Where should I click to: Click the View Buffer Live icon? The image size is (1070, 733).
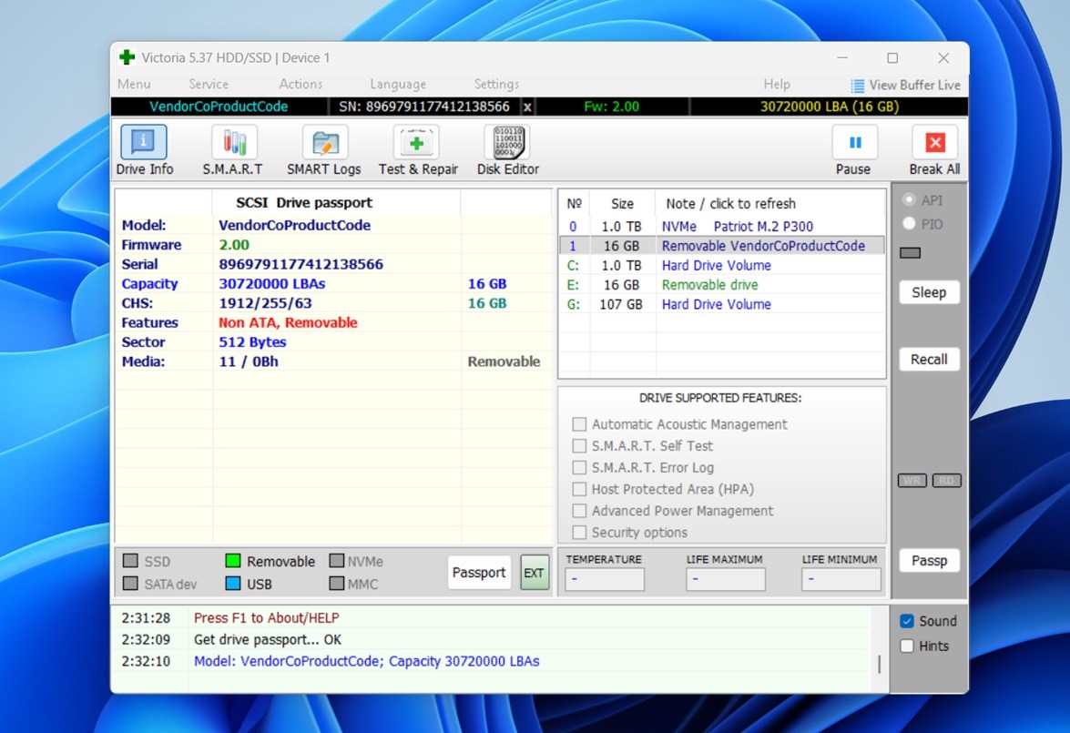[857, 85]
